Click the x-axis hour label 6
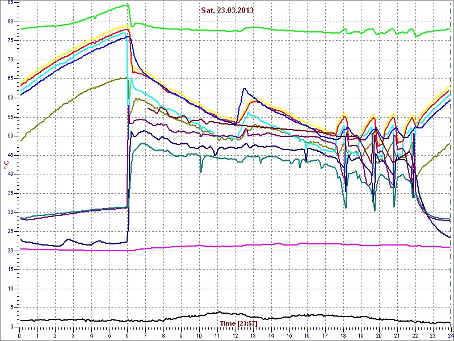454x341 pixels. coord(127,335)
